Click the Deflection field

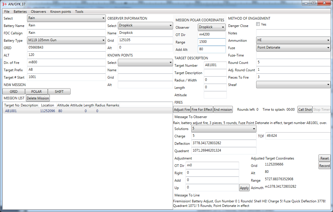click(224, 143)
